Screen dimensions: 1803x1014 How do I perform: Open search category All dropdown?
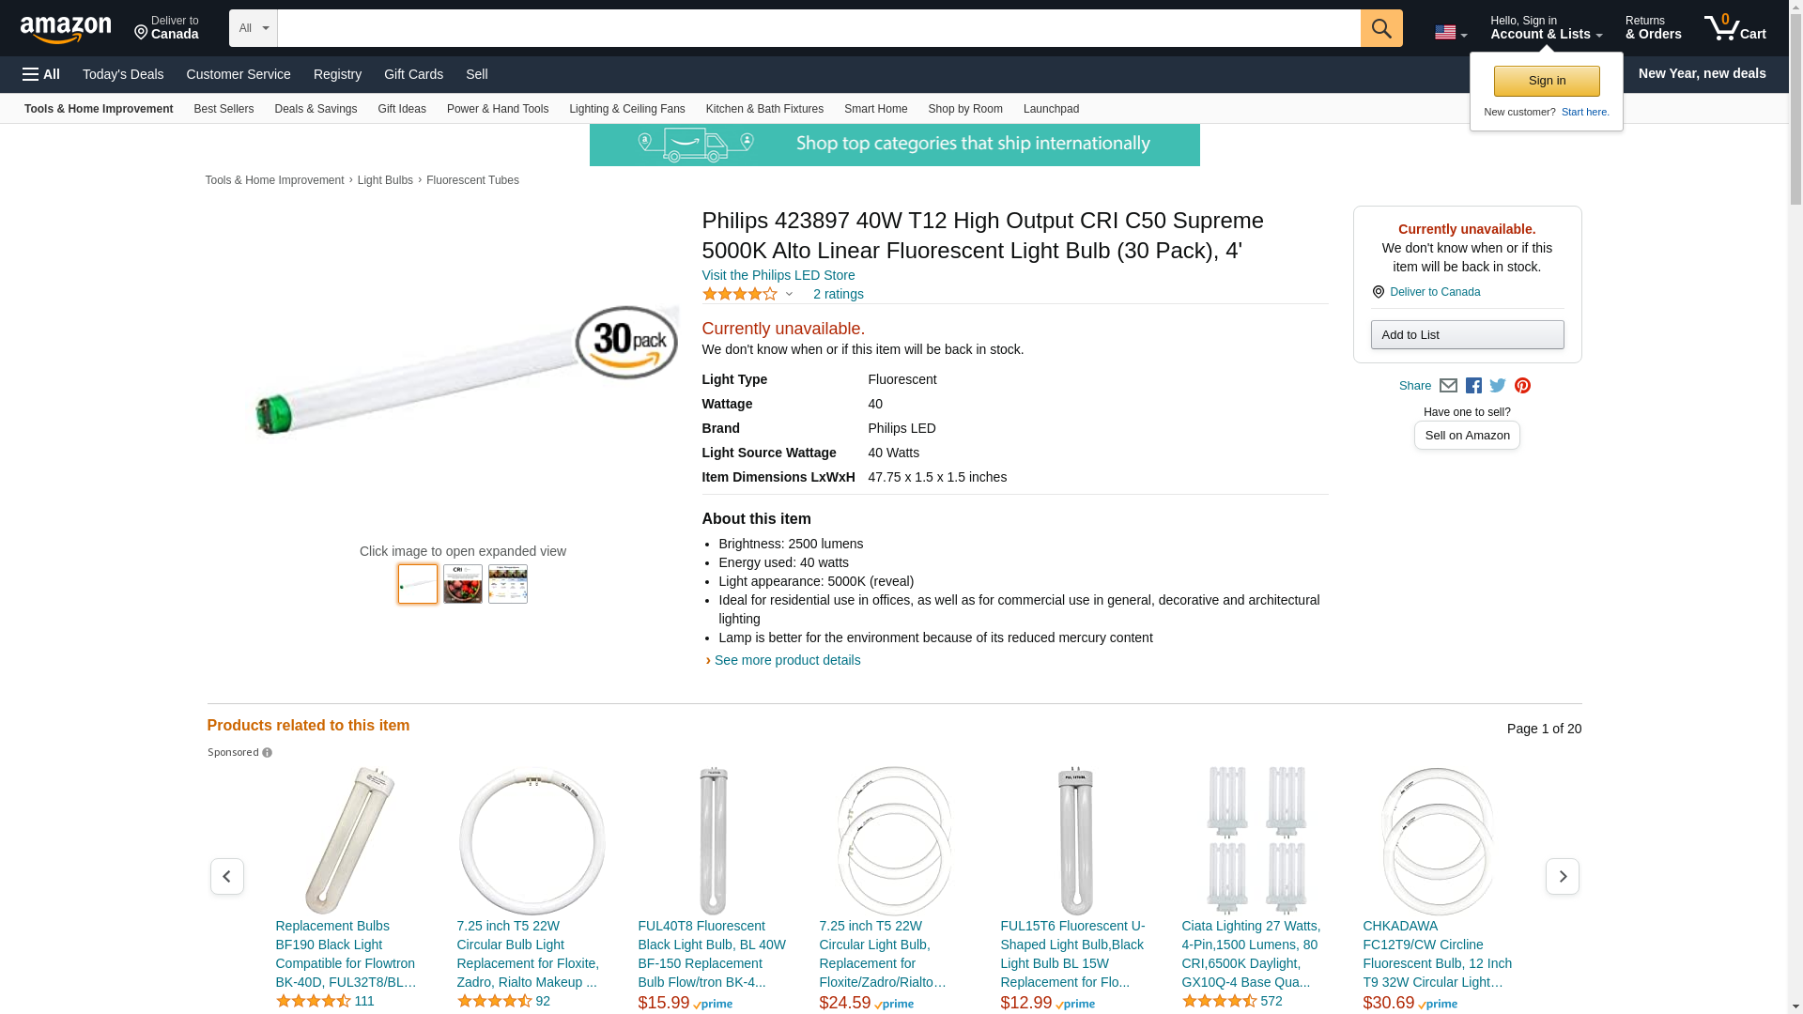pos(253,28)
